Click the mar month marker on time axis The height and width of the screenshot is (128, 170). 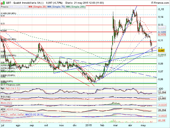pos(115,125)
